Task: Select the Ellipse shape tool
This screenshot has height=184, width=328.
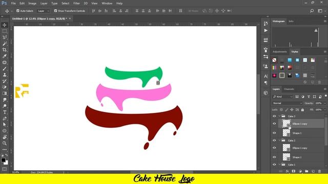Action: coord(5,131)
